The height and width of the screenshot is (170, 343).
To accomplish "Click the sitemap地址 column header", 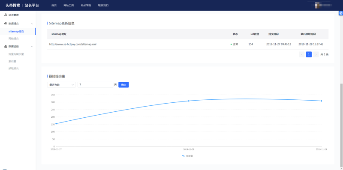I will pos(59,34).
